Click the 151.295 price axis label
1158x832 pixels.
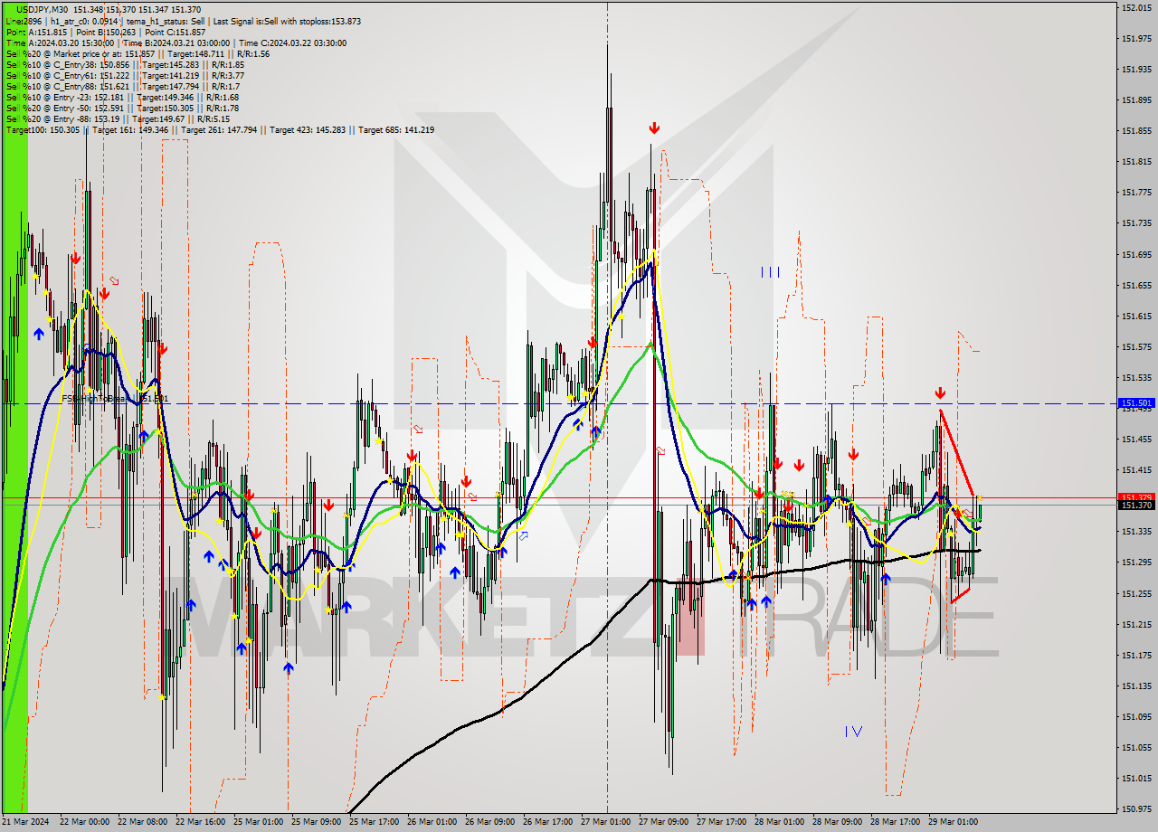pyautogui.click(x=1135, y=562)
